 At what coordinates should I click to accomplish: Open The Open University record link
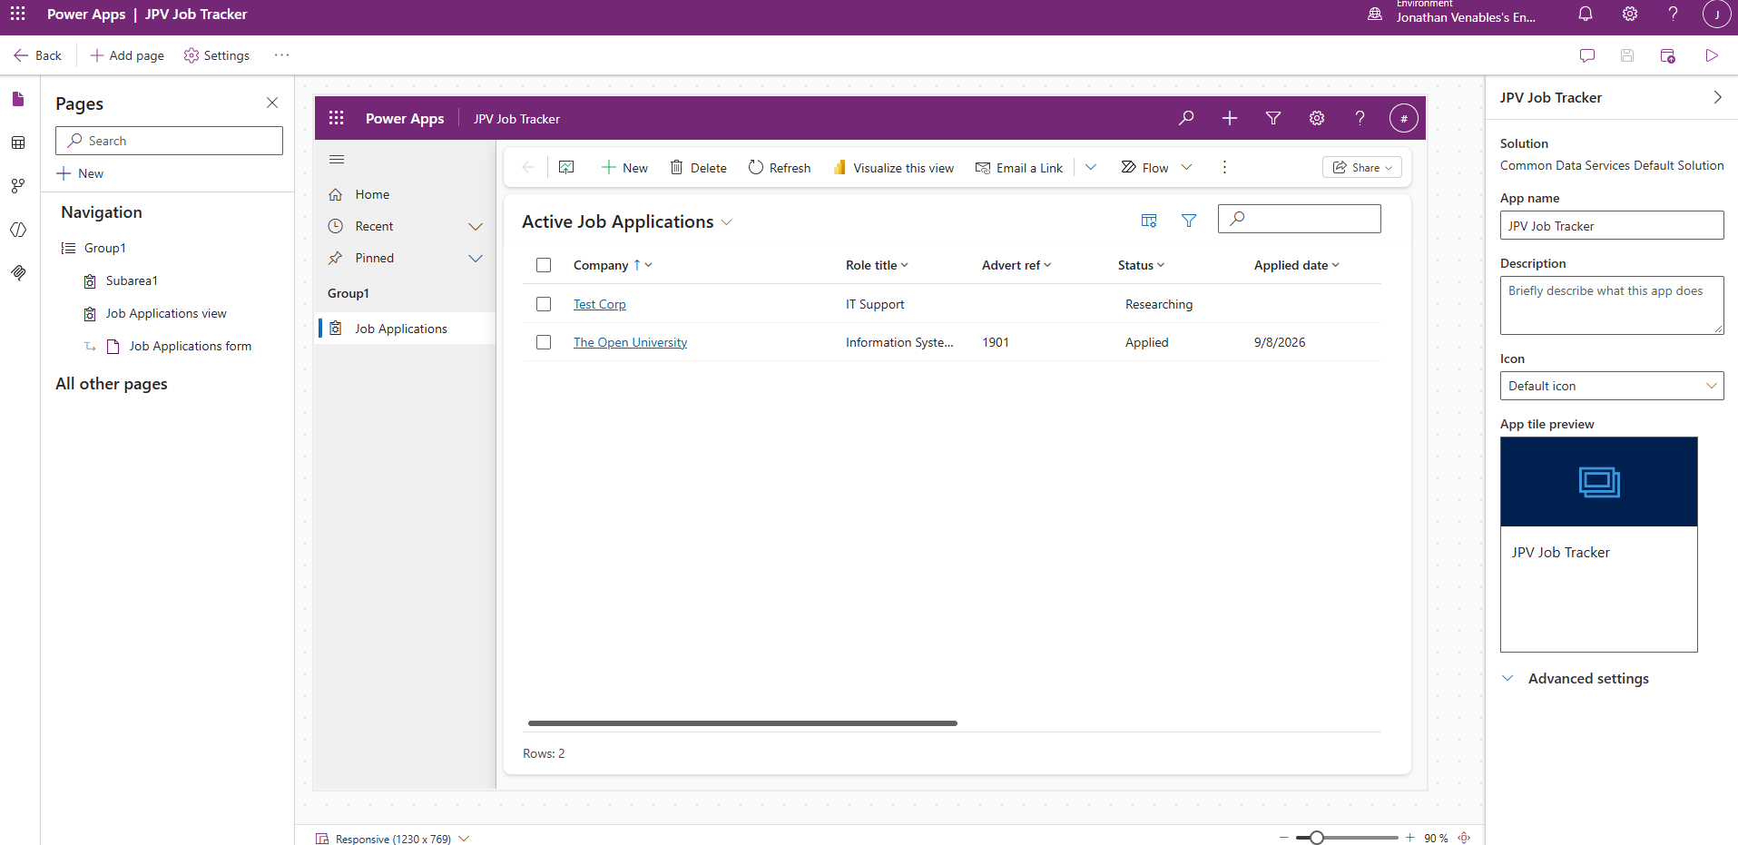coord(630,342)
